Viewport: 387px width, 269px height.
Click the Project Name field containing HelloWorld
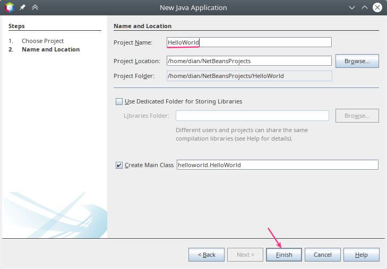249,42
